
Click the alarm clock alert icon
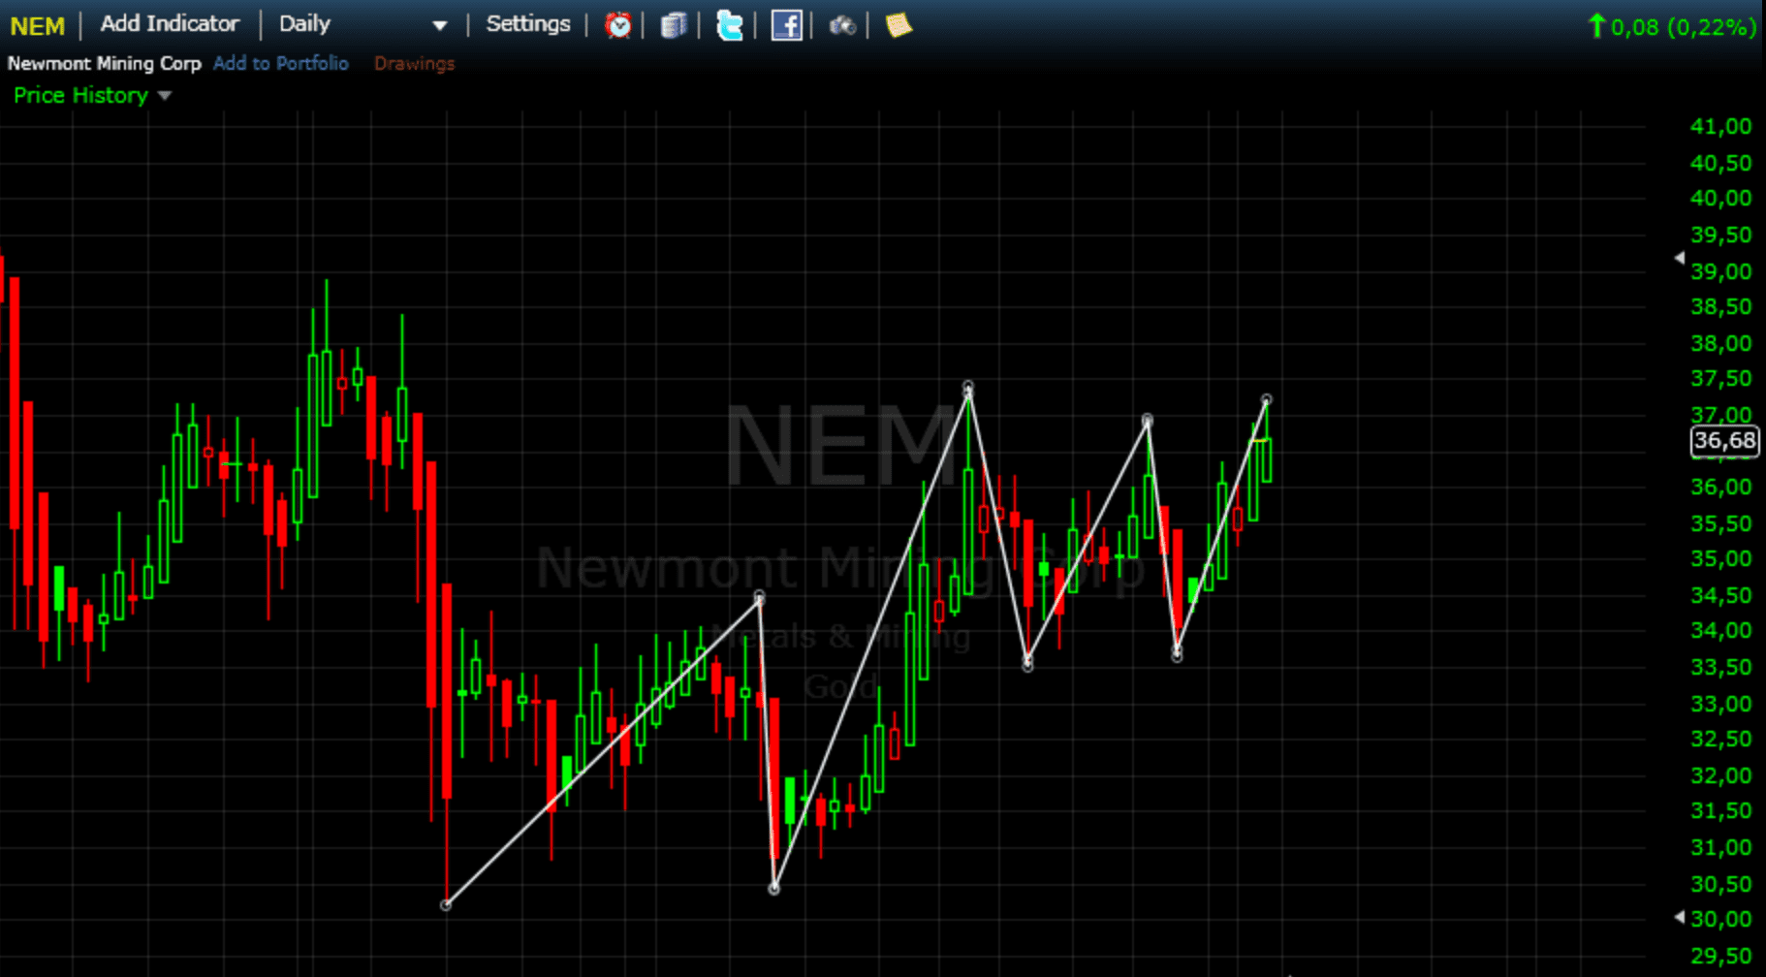tap(617, 25)
